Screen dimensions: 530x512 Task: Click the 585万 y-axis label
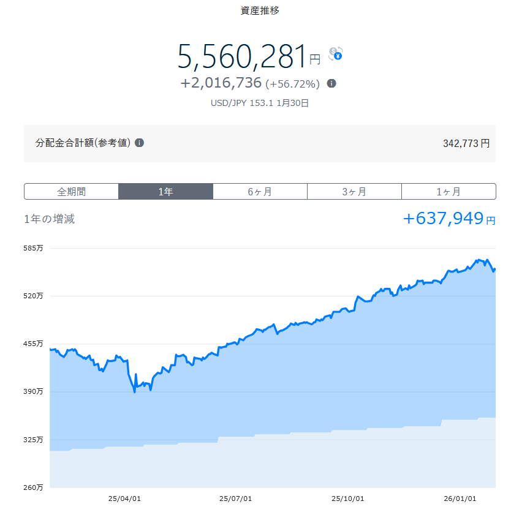(35, 248)
